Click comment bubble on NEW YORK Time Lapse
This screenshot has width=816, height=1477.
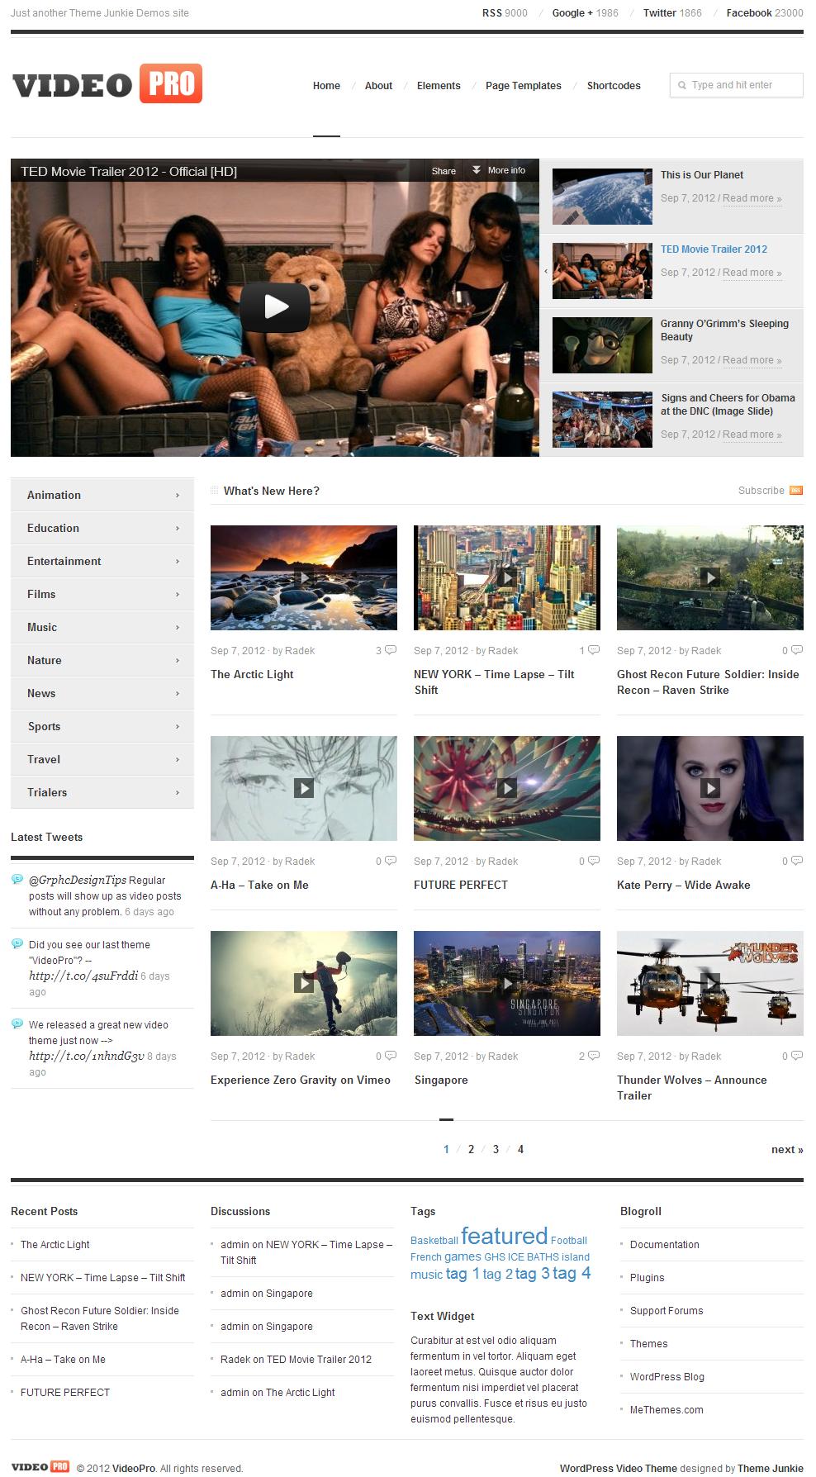594,650
